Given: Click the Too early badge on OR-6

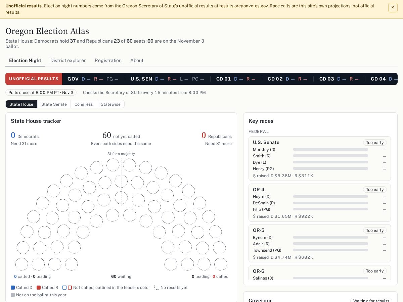Looking at the screenshot, I should point(375,271).
